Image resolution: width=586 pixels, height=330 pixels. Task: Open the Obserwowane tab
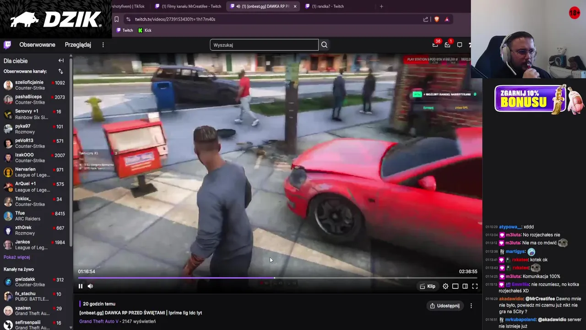37,45
